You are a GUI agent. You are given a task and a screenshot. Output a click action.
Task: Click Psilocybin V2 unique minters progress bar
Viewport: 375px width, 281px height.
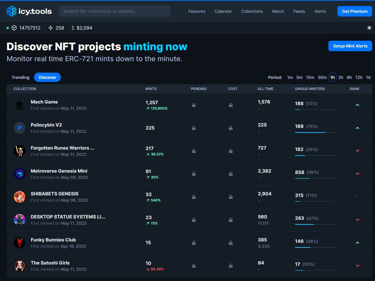point(315,133)
